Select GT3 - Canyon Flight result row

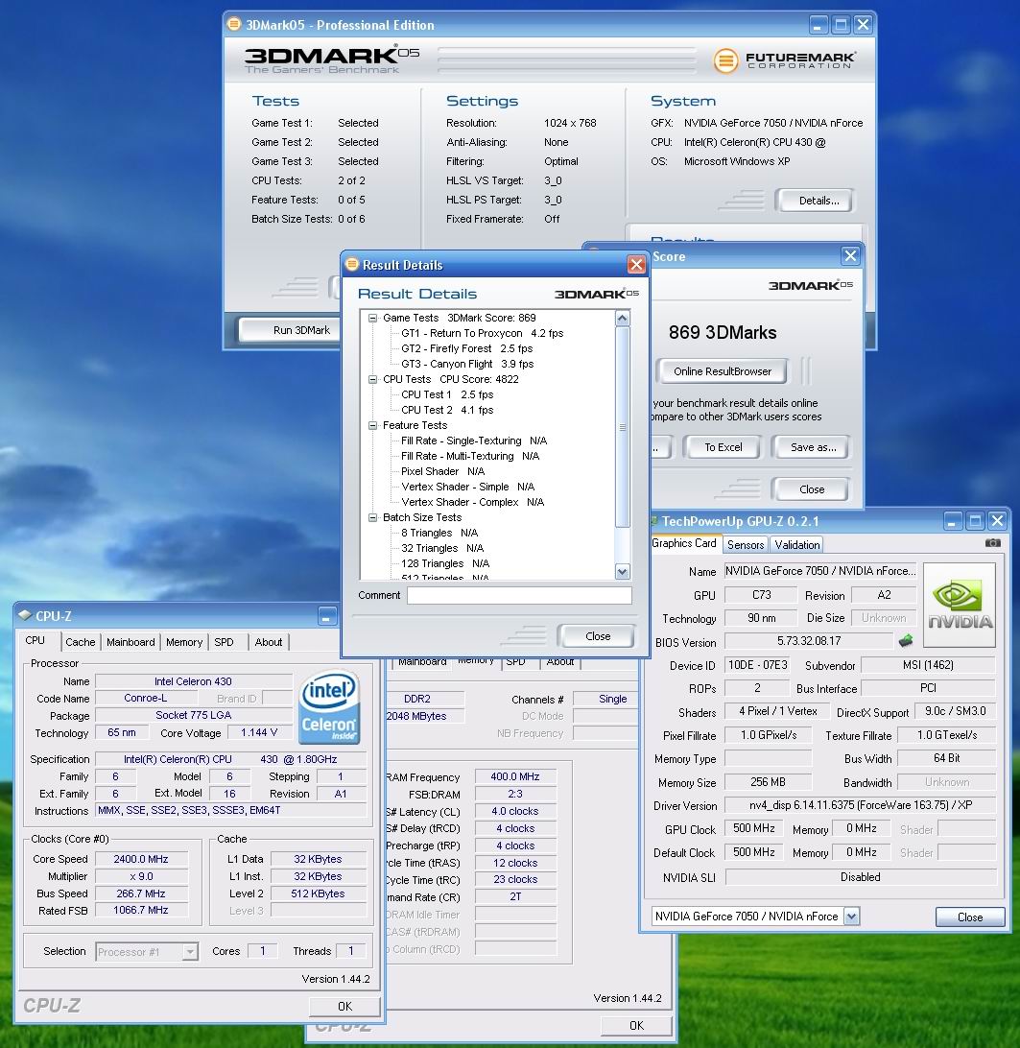pos(467,365)
